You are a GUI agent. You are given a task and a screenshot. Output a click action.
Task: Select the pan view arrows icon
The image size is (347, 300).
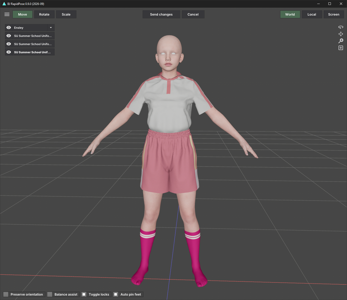[341, 34]
